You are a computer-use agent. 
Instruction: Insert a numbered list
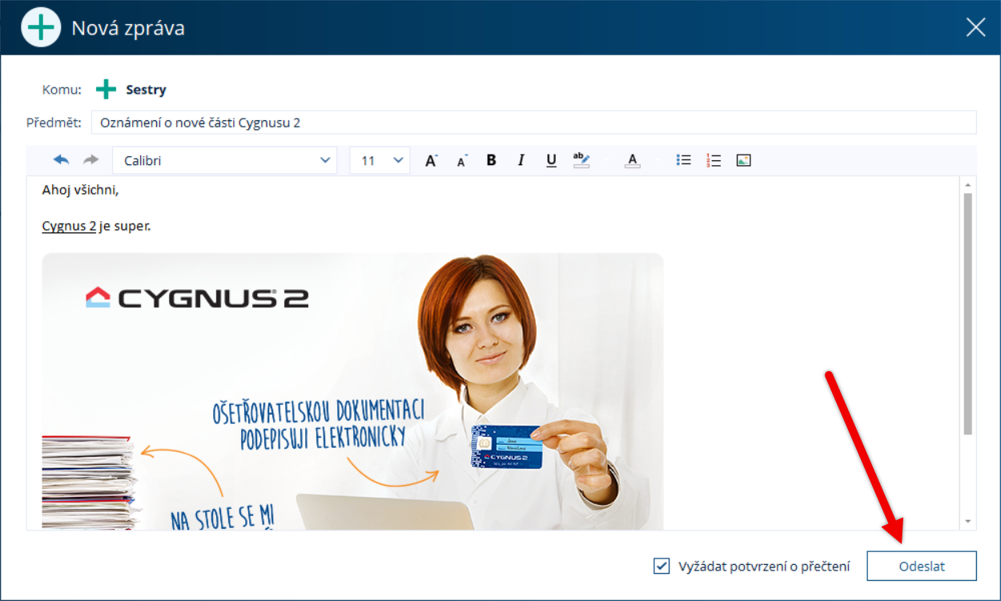(x=714, y=160)
